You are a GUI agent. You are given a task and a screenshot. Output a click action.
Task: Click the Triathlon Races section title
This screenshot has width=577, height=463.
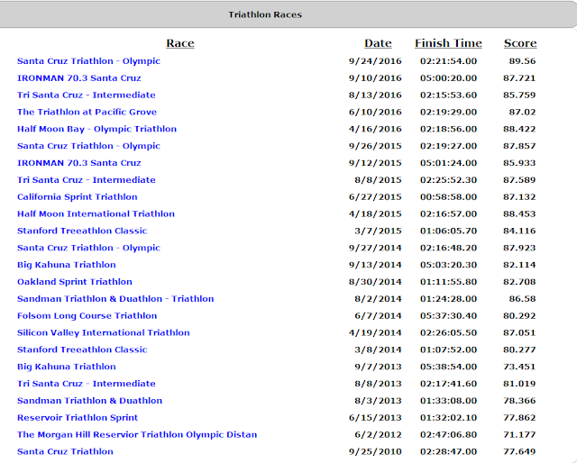[265, 14]
